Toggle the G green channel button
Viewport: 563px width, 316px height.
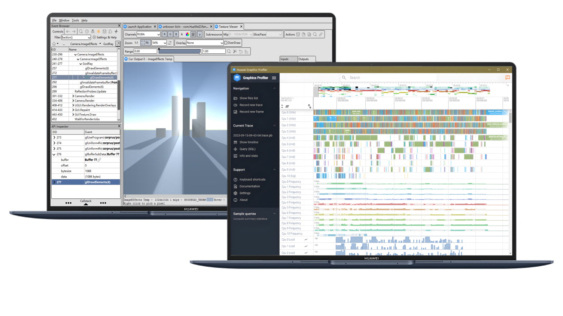pos(170,34)
